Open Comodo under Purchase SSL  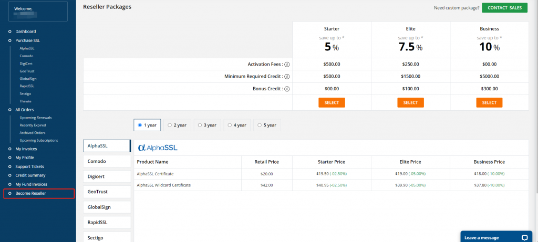(26, 56)
